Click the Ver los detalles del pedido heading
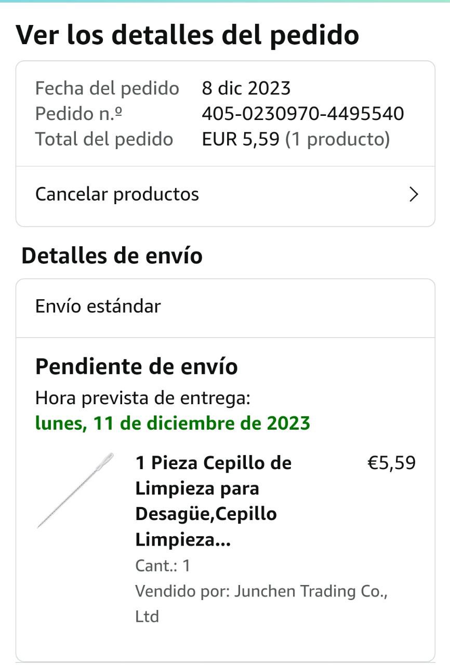450x665 pixels. [187, 35]
